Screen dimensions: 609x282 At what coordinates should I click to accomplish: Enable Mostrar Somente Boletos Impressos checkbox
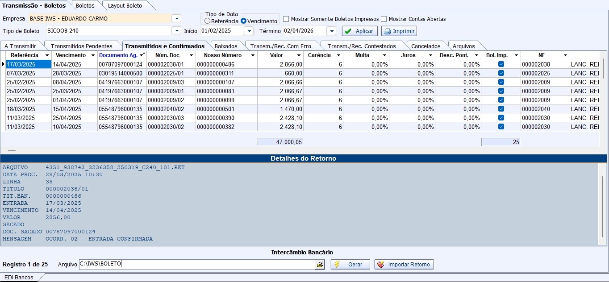286,19
